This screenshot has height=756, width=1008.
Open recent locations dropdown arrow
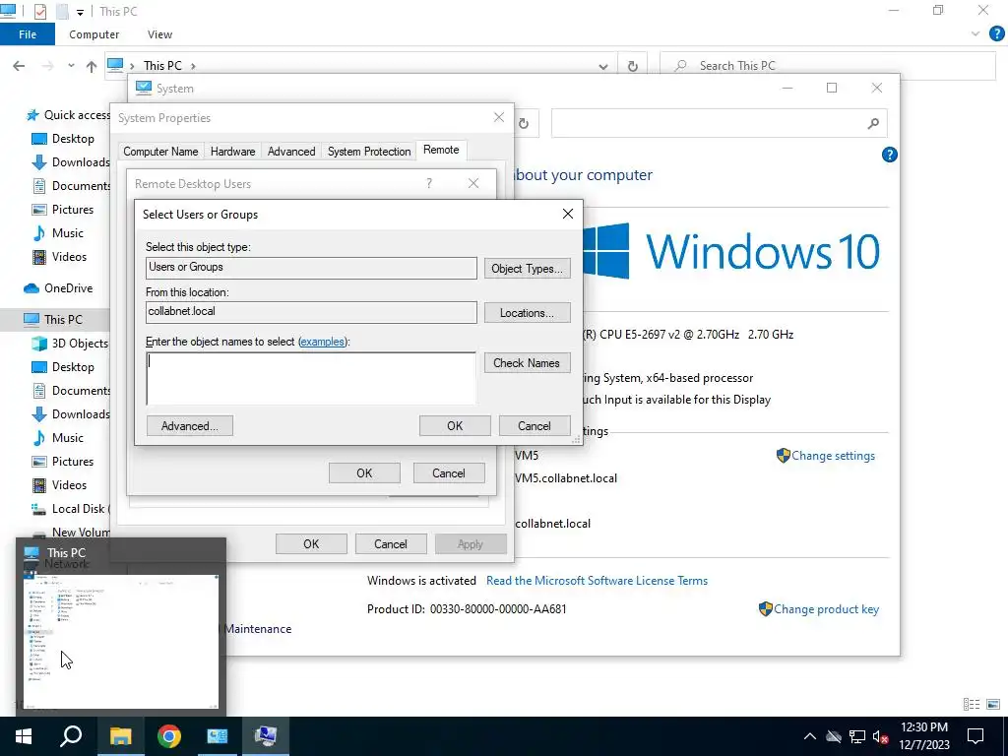pos(71,66)
